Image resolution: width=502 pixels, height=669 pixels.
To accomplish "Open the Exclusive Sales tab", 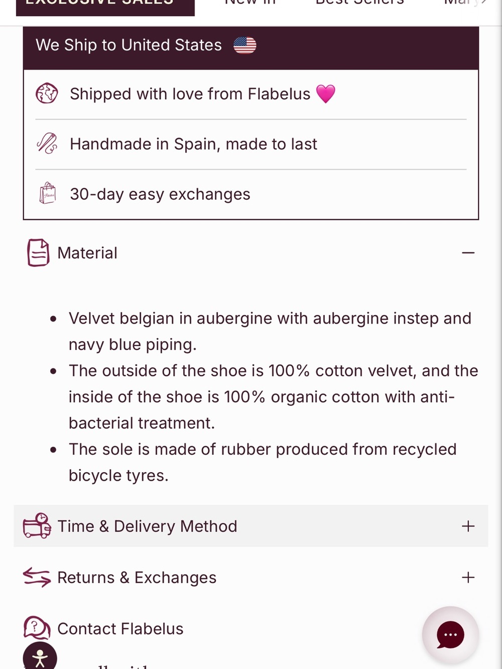I will (x=105, y=5).
